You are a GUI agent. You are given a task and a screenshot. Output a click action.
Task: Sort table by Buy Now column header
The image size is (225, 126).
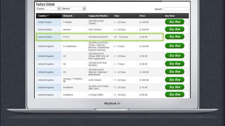point(176,16)
